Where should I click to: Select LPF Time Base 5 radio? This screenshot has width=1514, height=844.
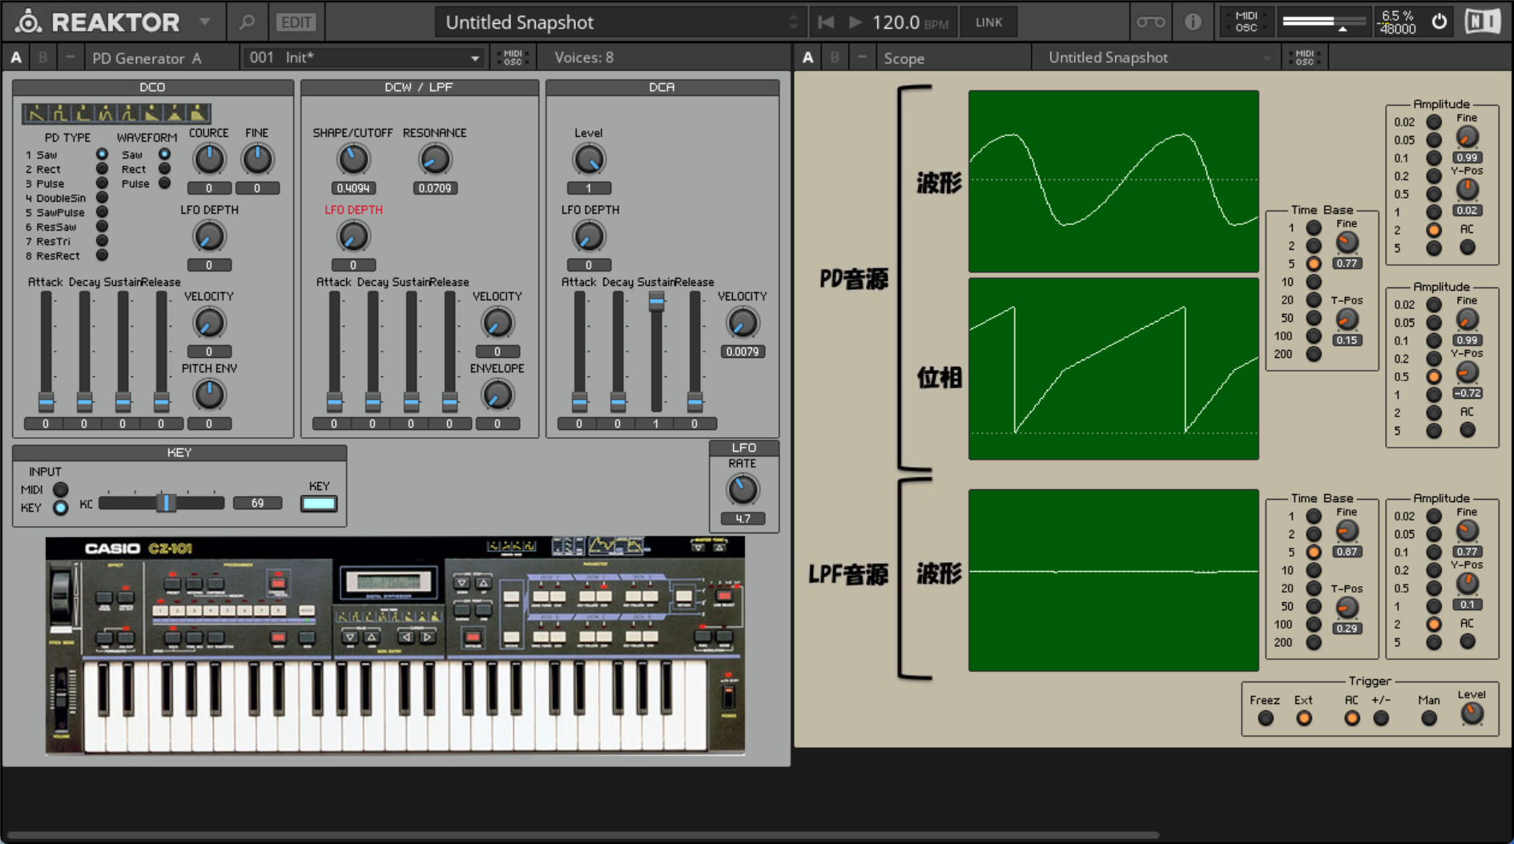[x=1314, y=552]
